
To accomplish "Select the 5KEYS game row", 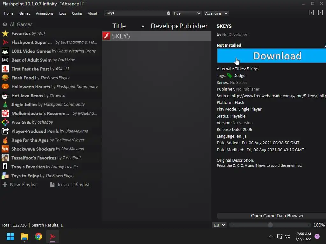I will coord(157,36).
